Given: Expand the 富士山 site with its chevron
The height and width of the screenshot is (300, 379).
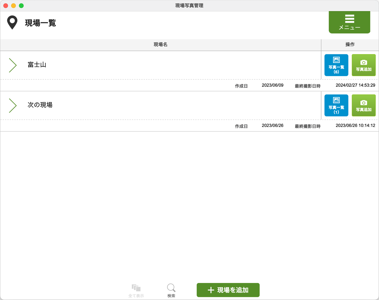Looking at the screenshot, I should (13, 65).
